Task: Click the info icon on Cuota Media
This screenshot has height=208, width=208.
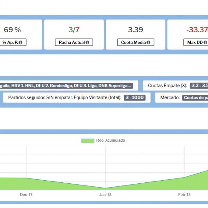Action: (148, 43)
